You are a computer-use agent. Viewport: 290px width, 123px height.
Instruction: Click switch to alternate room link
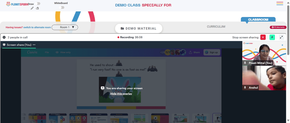(37, 27)
